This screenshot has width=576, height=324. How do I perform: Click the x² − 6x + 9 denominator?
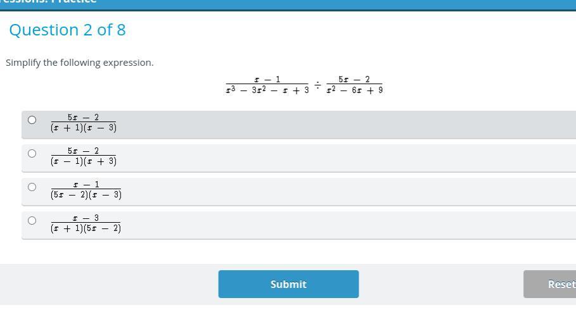tap(354, 90)
